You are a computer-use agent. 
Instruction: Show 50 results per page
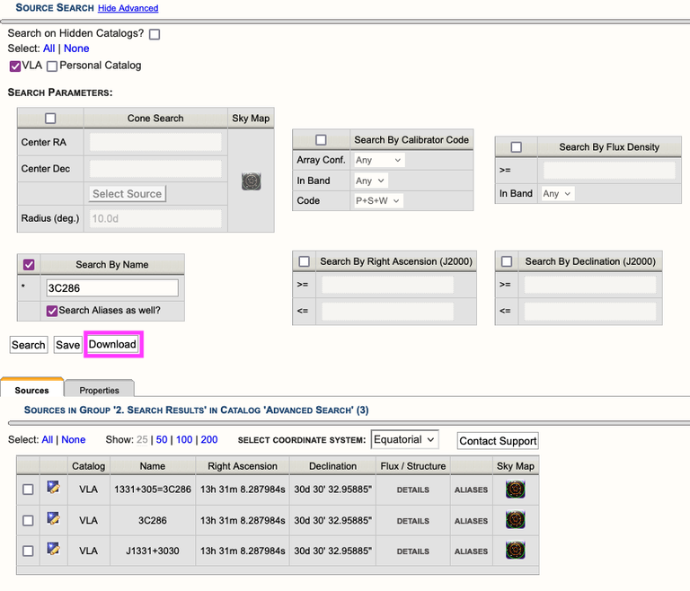point(162,440)
